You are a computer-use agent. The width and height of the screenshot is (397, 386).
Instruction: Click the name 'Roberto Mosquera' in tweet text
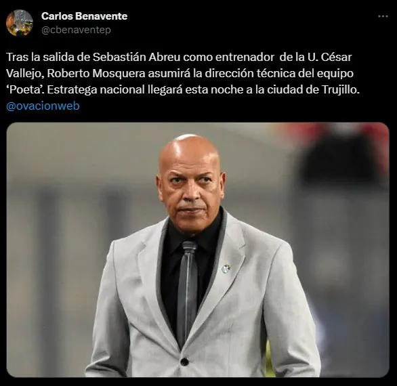(96, 73)
